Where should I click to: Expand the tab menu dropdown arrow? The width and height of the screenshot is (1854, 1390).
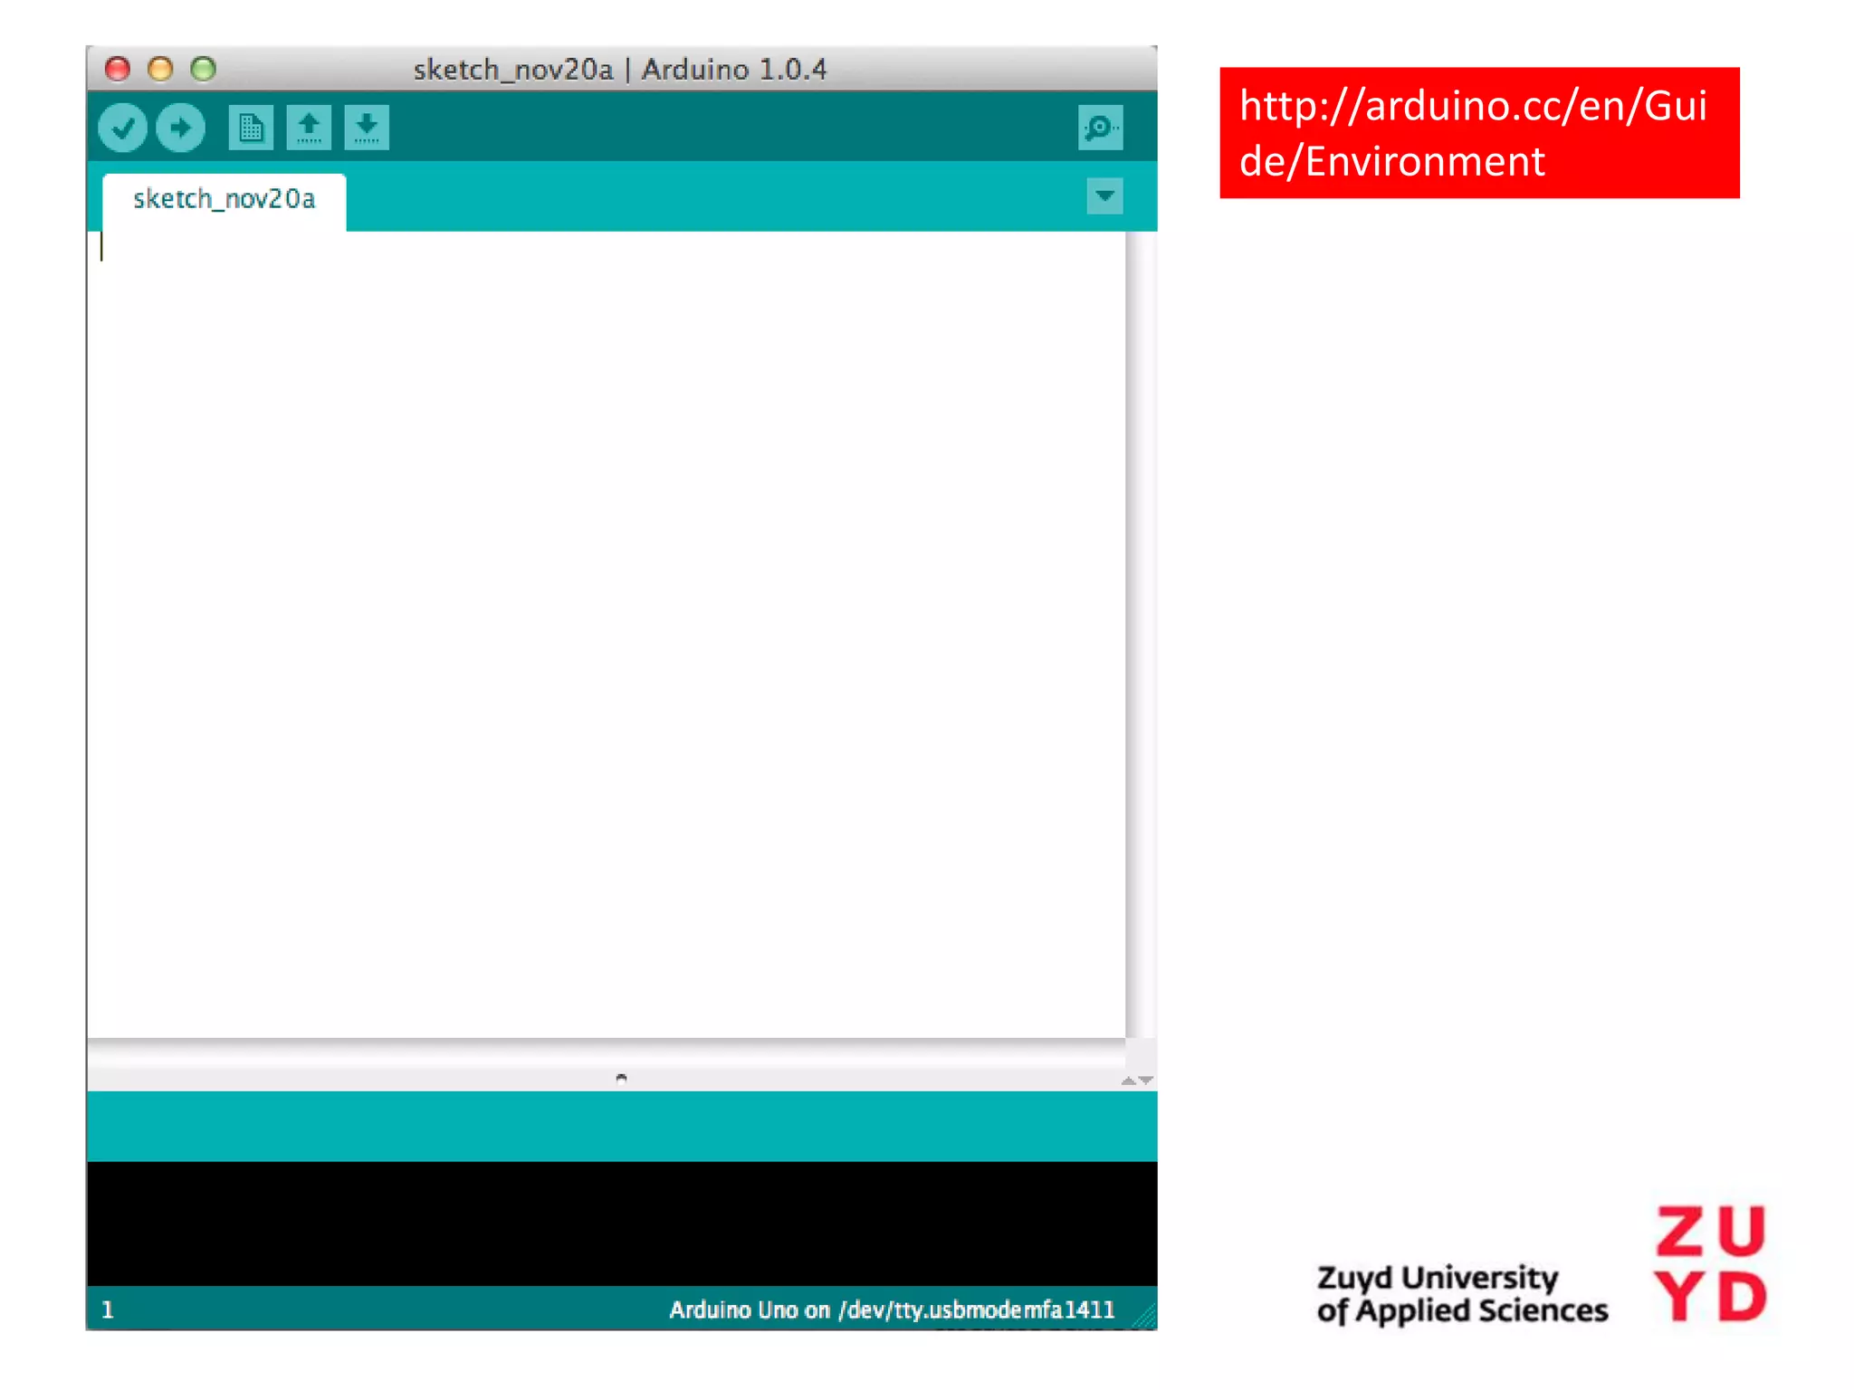point(1104,196)
